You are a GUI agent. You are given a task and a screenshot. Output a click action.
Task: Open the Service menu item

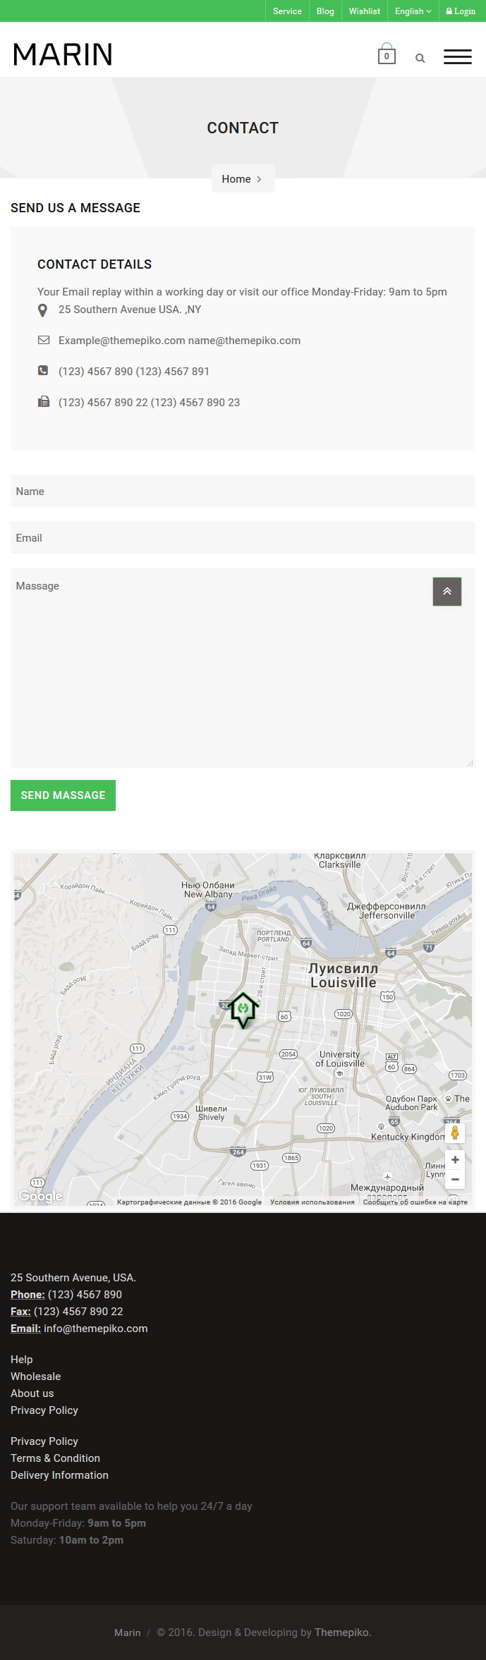287,11
